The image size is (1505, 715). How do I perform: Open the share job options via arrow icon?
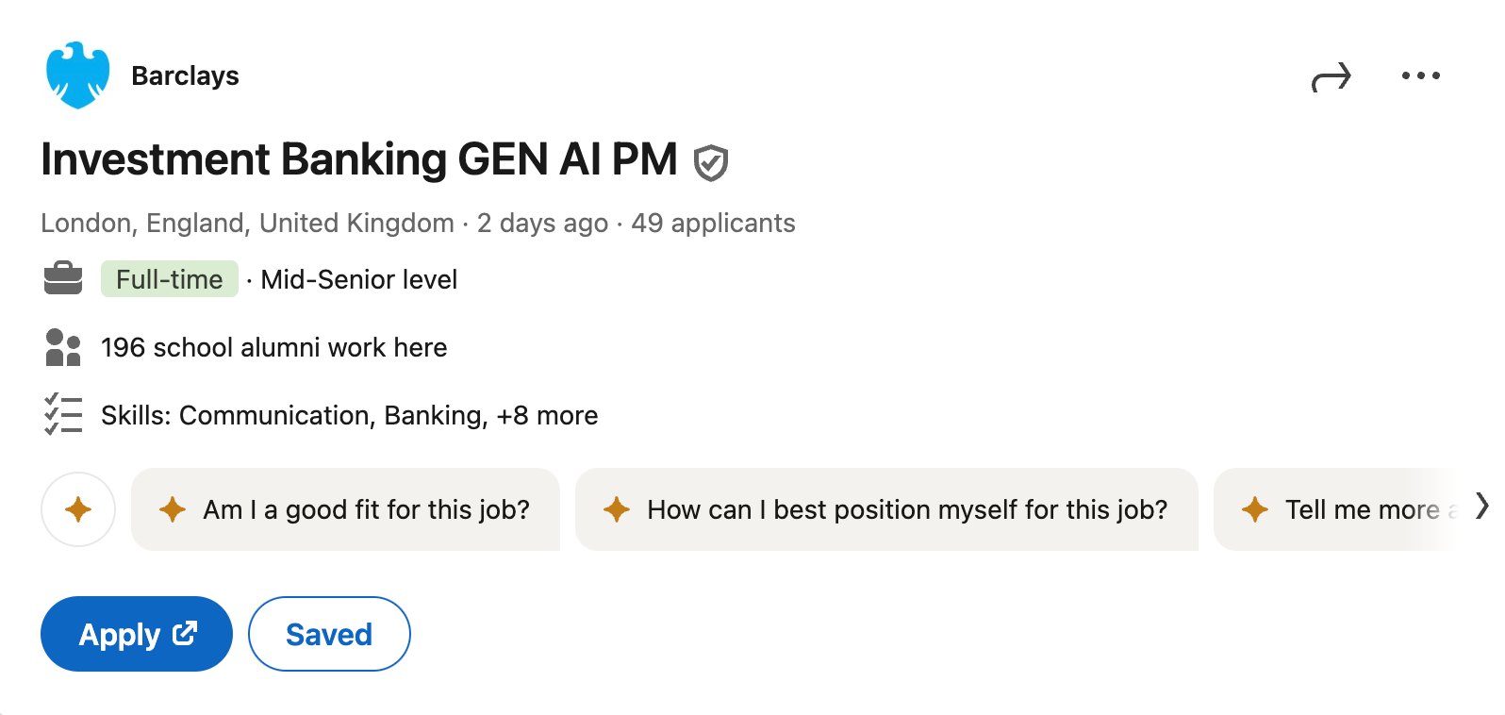1332,75
